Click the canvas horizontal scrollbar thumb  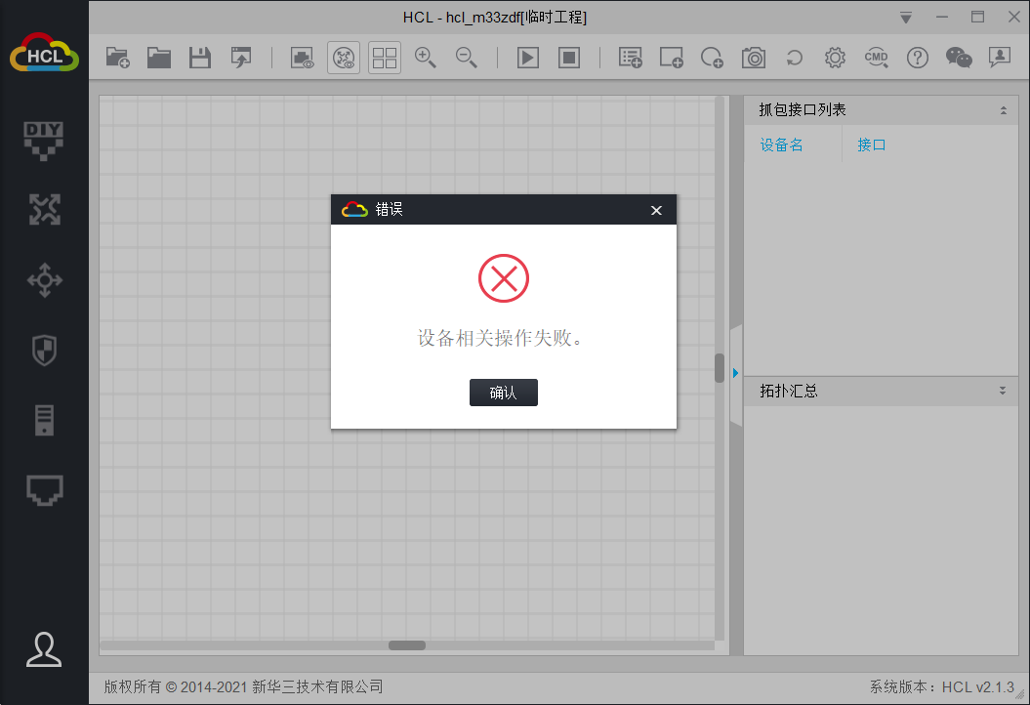pyautogui.click(x=407, y=645)
